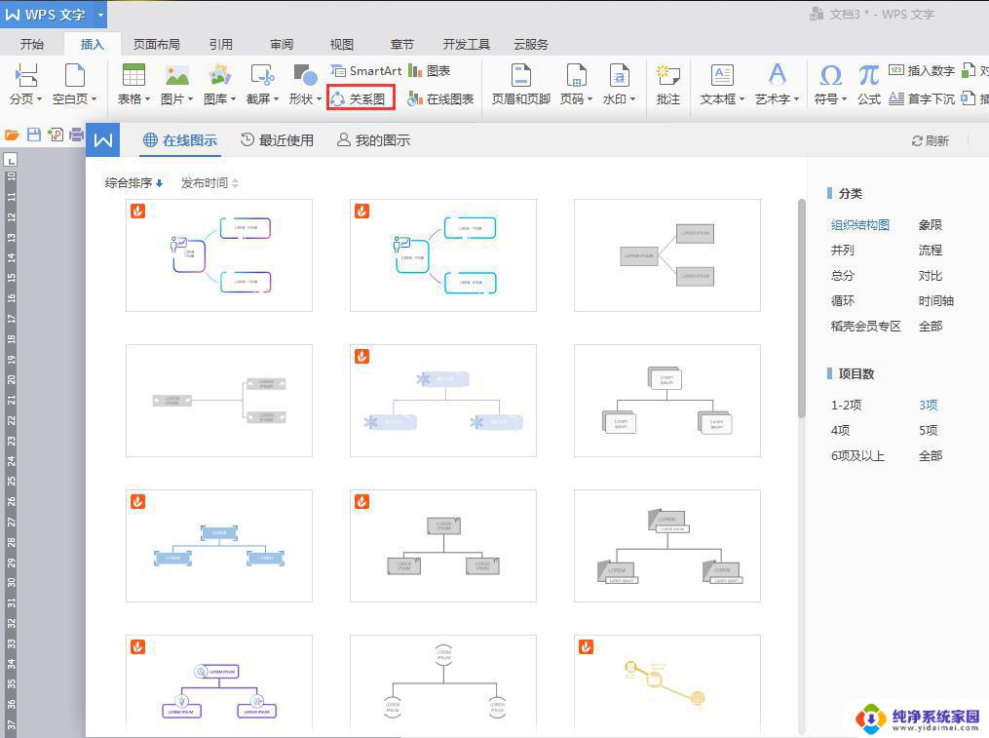
Task: Insert a 批注 comment
Action: 668,85
